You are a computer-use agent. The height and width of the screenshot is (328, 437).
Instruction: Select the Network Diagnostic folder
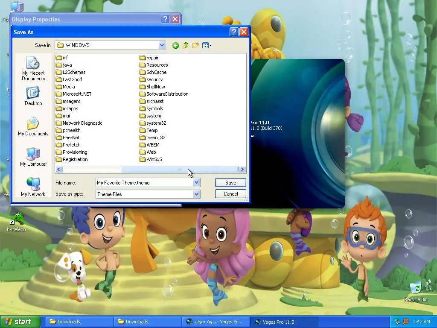(79, 123)
